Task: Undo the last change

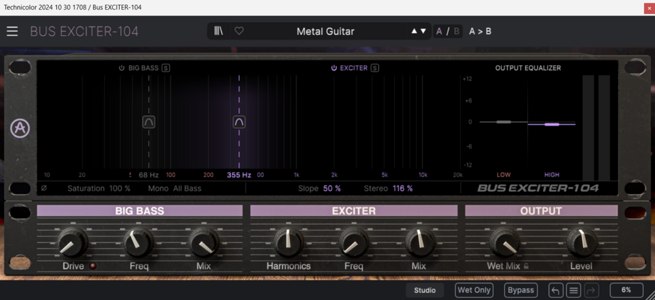Action: pos(556,290)
